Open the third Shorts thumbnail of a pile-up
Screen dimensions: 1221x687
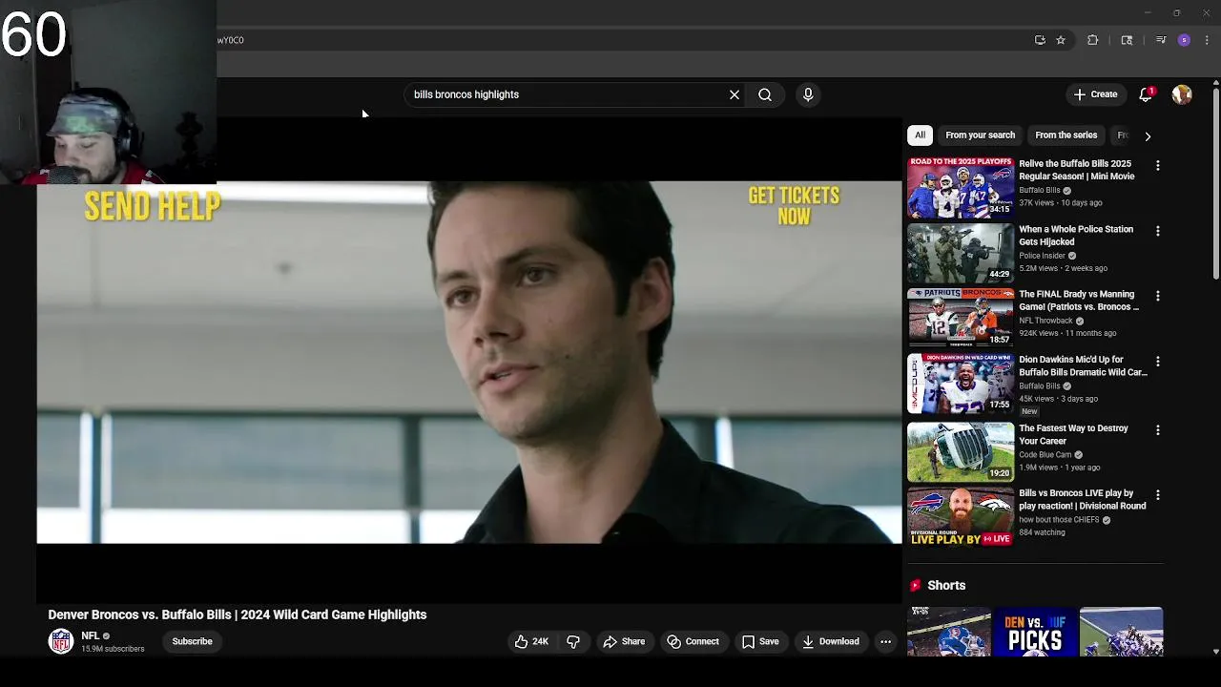[x=1121, y=632]
